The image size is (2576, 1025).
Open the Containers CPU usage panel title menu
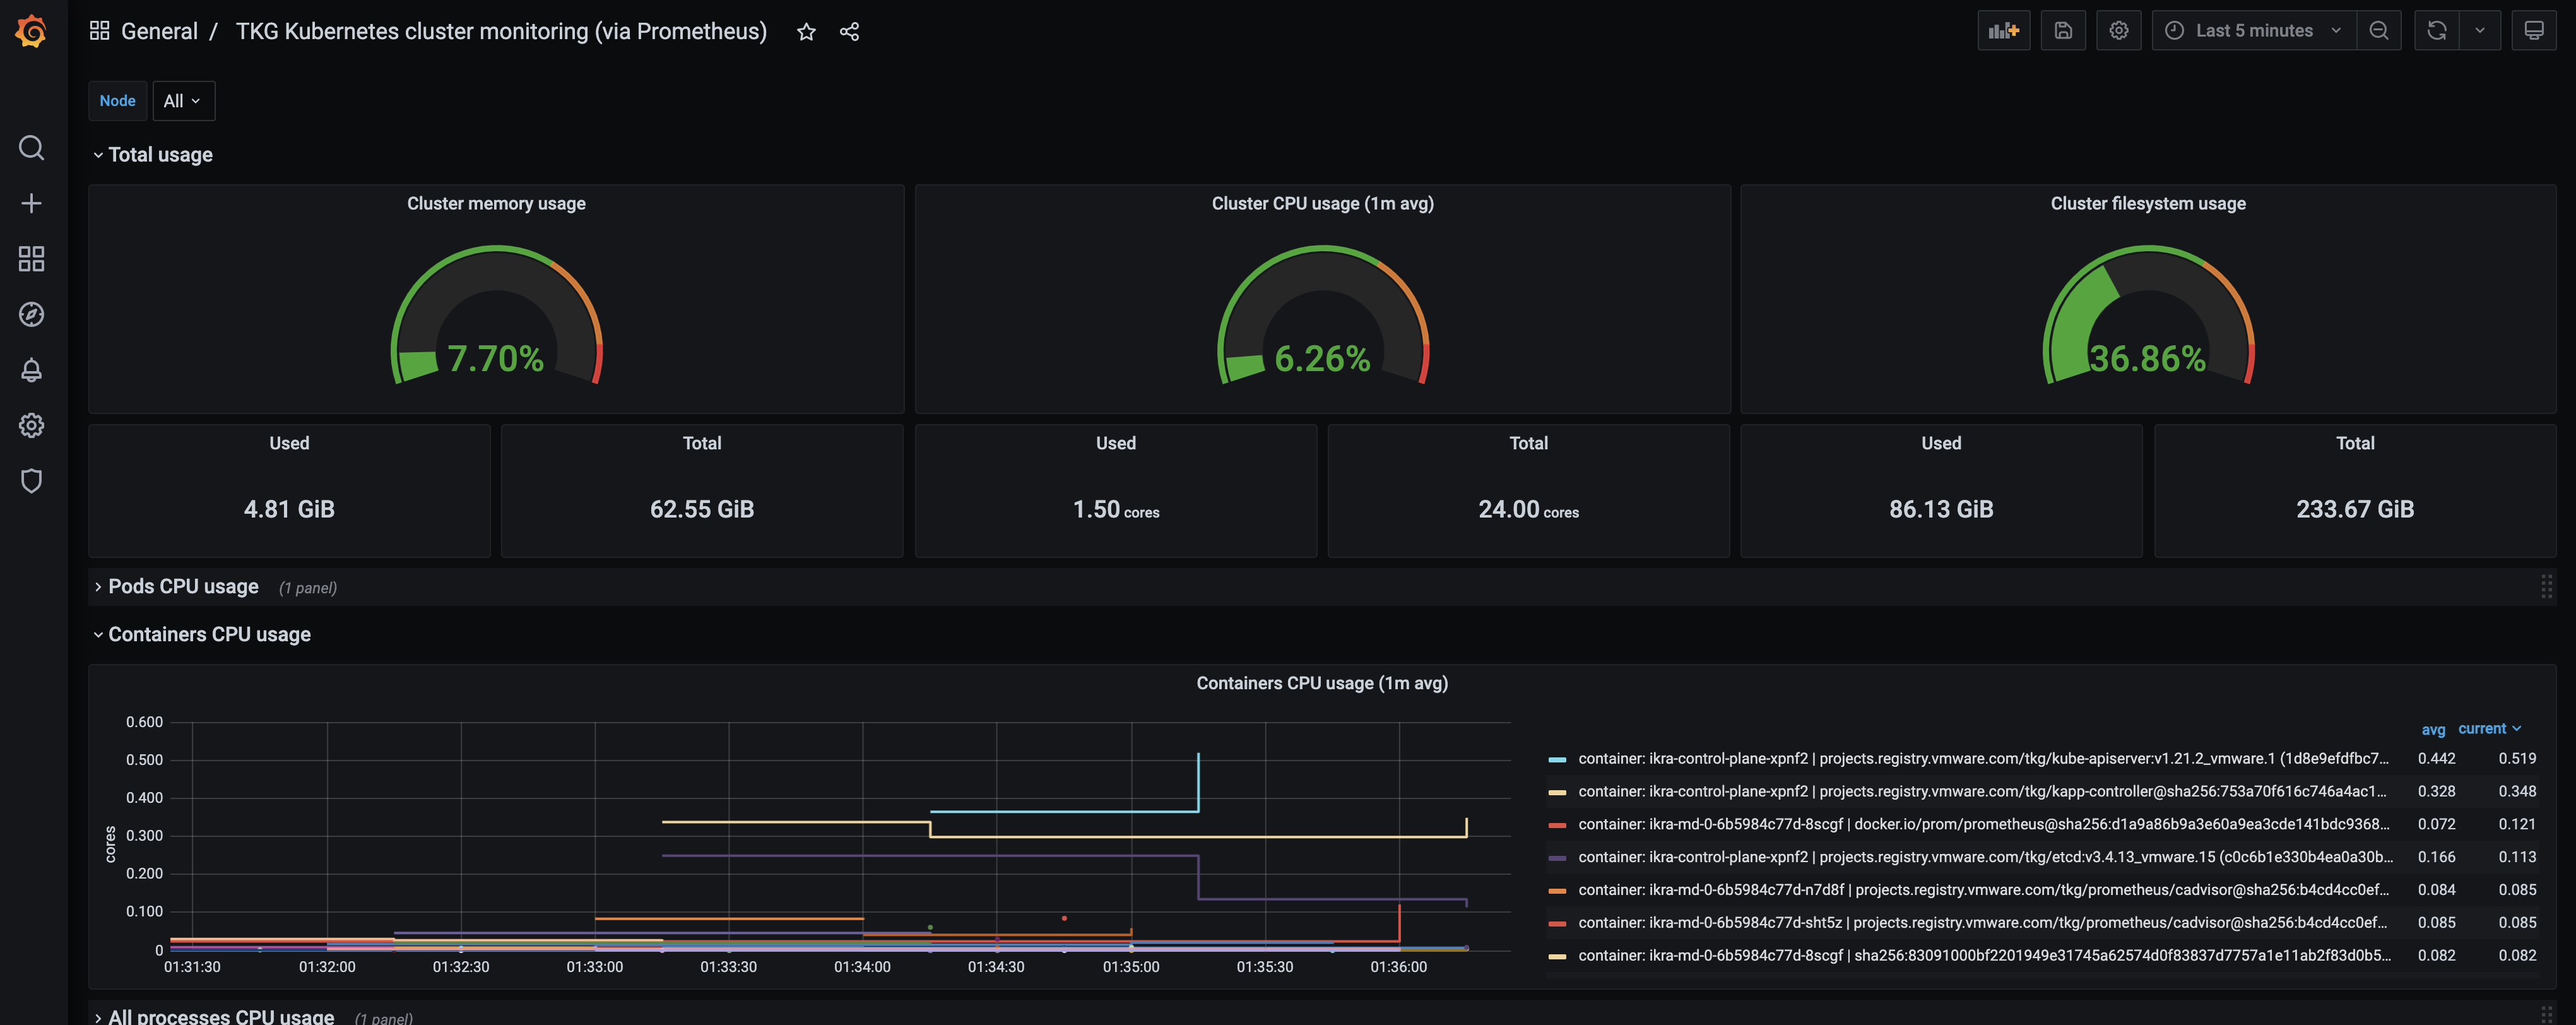pos(1321,683)
